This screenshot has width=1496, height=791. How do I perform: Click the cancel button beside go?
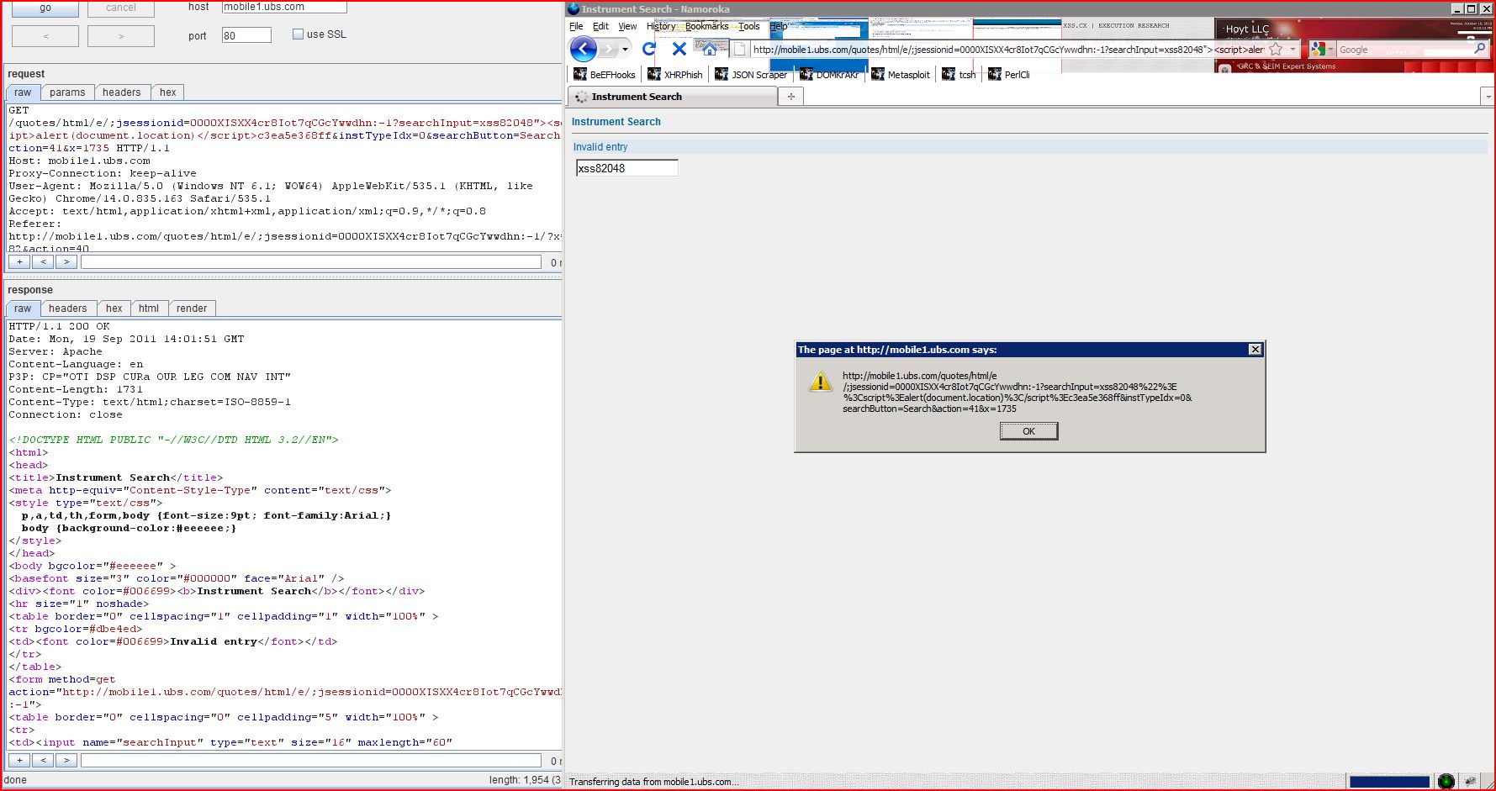pyautogui.click(x=121, y=8)
